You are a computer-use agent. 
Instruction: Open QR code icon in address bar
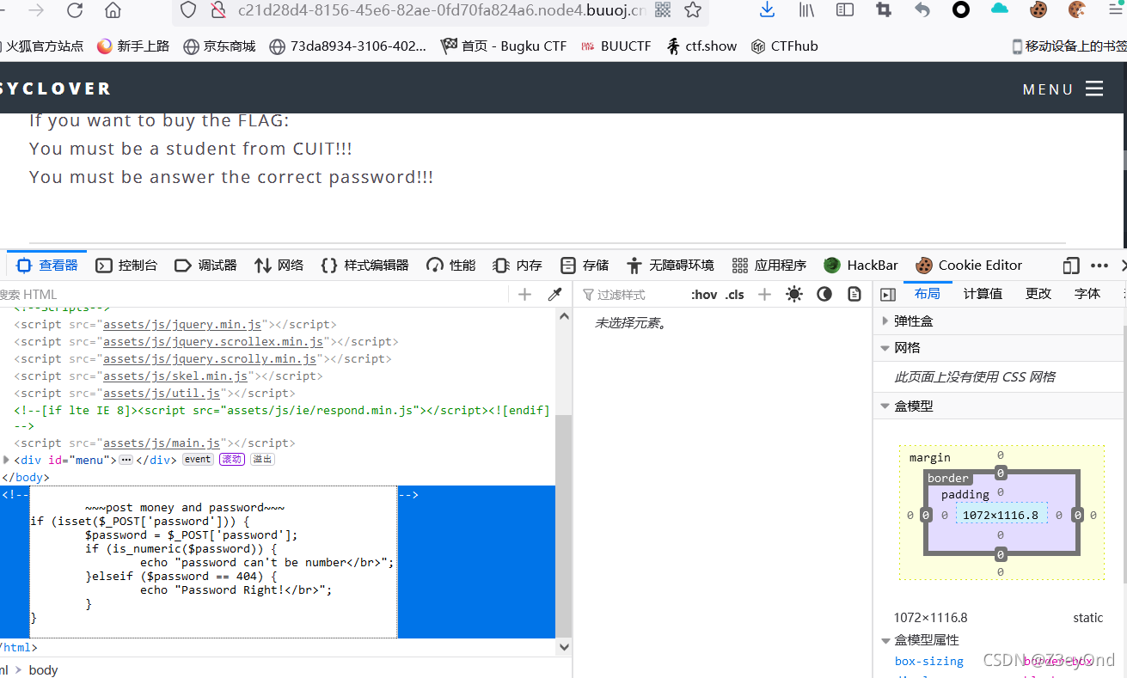pos(663,10)
